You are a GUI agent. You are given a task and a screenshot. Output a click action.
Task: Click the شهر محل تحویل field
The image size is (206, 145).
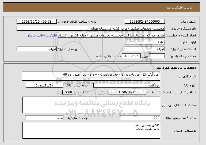37,49
